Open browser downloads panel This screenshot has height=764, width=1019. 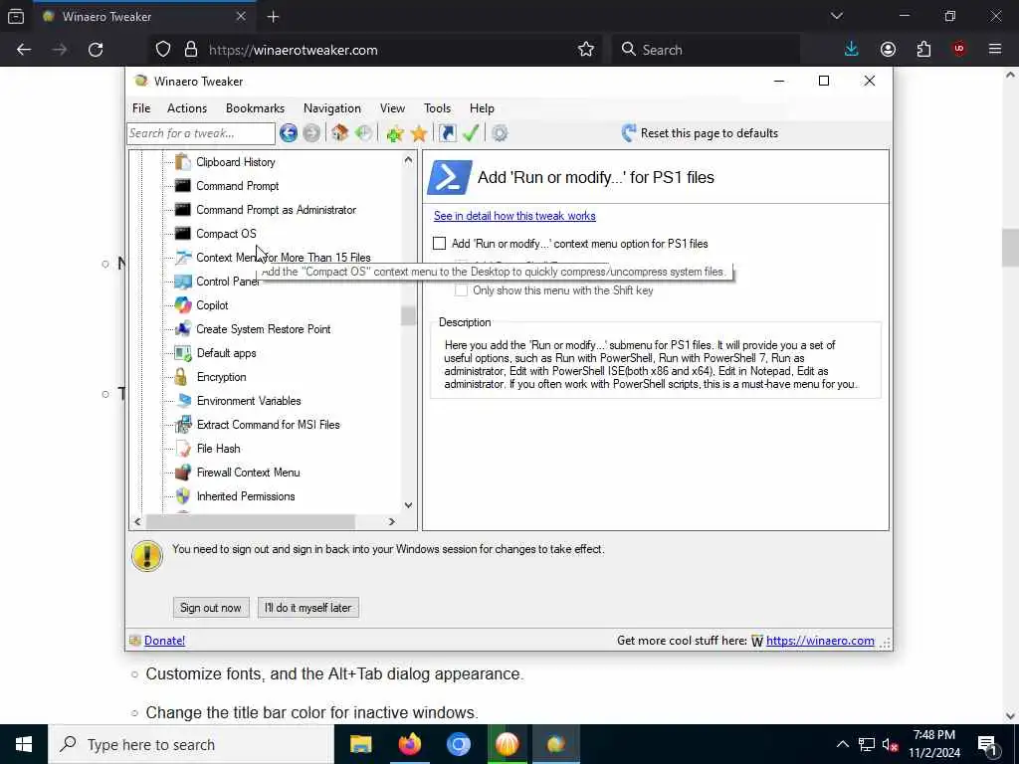[852, 50]
